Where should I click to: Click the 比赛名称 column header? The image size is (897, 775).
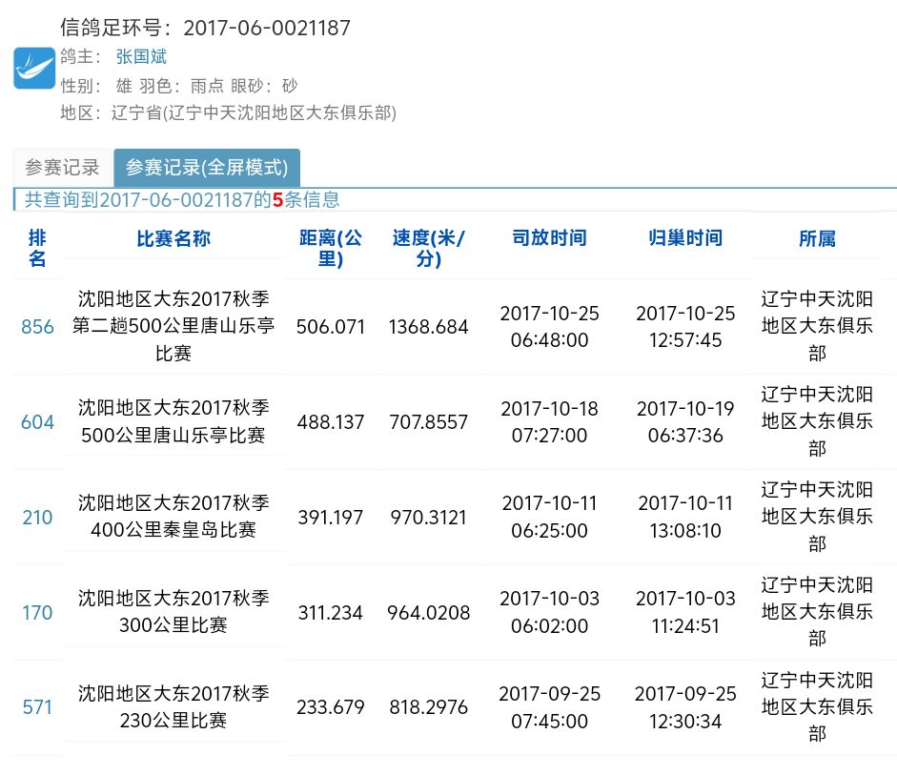[x=173, y=238]
